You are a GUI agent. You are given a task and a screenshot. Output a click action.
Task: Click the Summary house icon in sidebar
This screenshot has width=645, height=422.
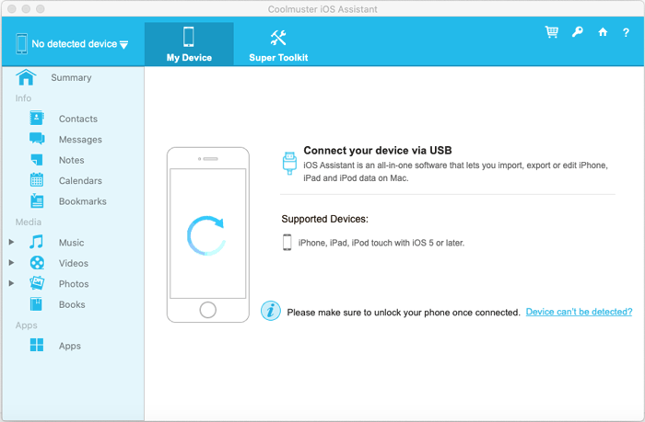tap(26, 77)
